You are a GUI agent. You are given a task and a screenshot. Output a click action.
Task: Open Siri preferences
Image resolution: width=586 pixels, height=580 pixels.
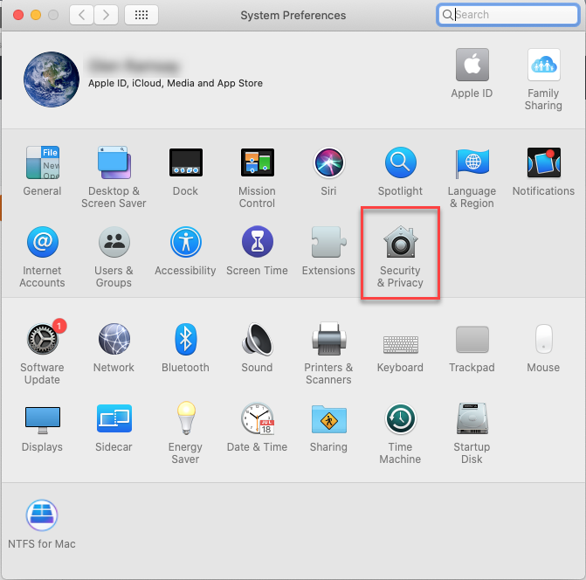pyautogui.click(x=328, y=171)
